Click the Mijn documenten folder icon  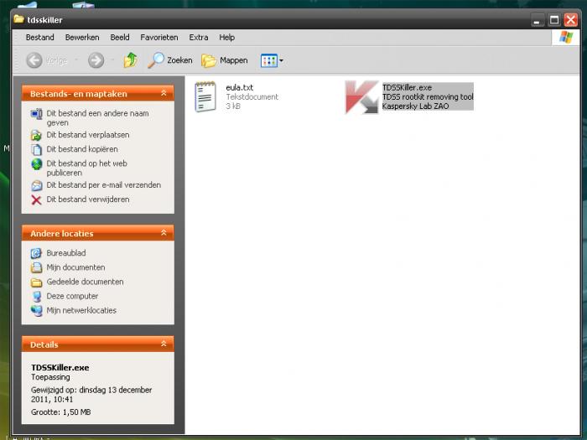pyautogui.click(x=36, y=267)
